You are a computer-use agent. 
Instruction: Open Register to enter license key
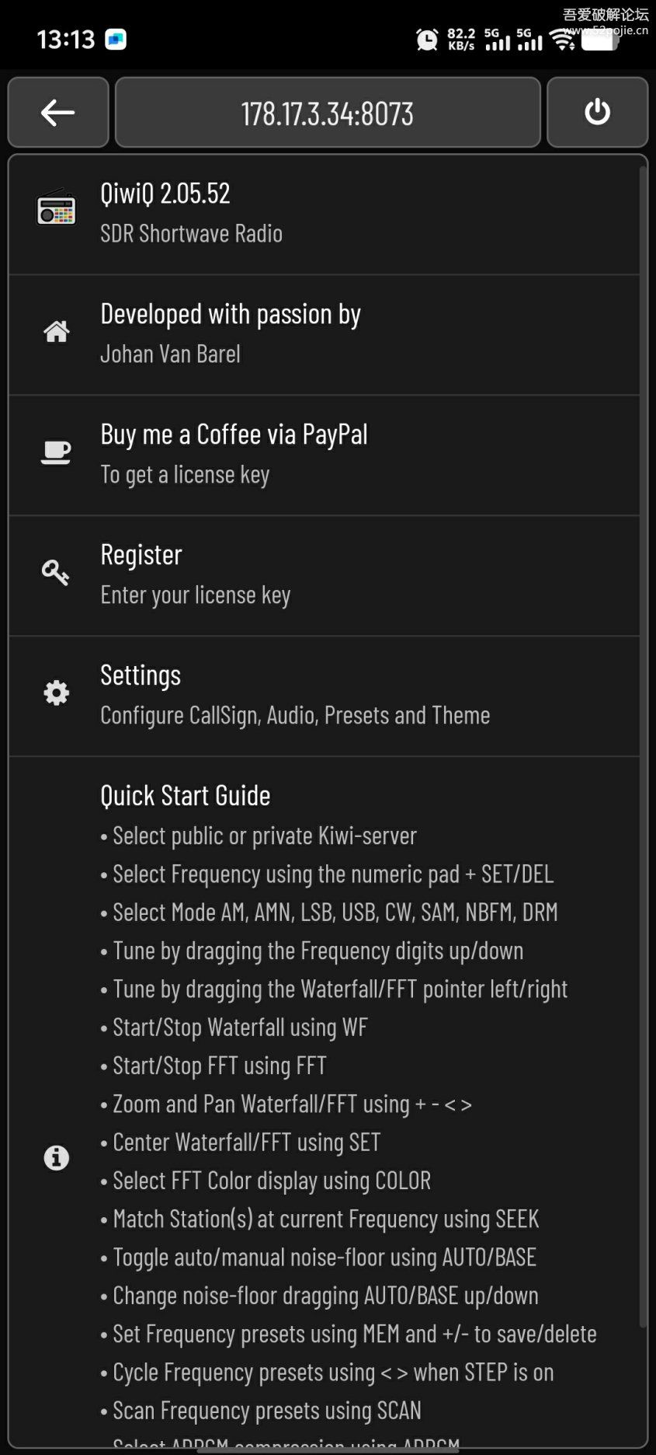coord(141,555)
